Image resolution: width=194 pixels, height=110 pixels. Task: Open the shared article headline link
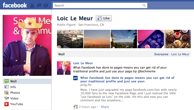click(x=127, y=79)
